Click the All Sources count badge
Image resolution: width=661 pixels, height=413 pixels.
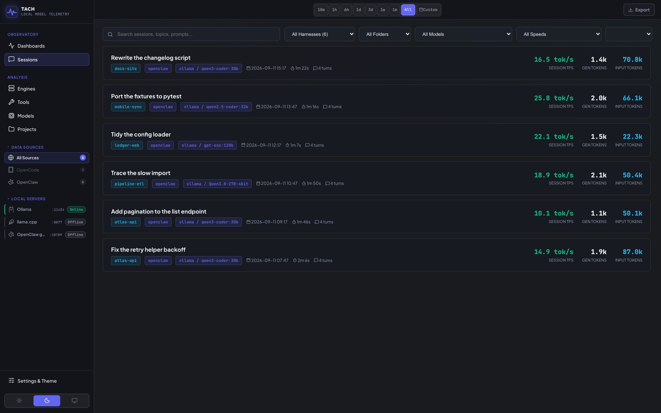pos(83,158)
